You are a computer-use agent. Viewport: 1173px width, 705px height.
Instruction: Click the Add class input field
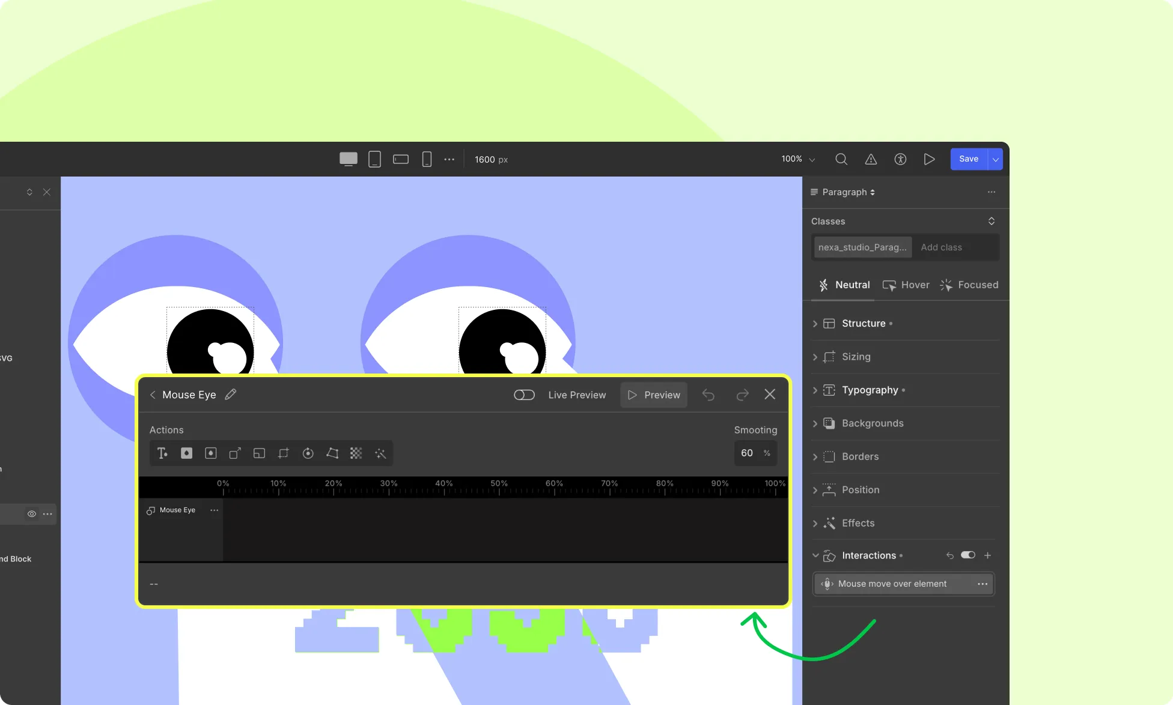click(955, 247)
